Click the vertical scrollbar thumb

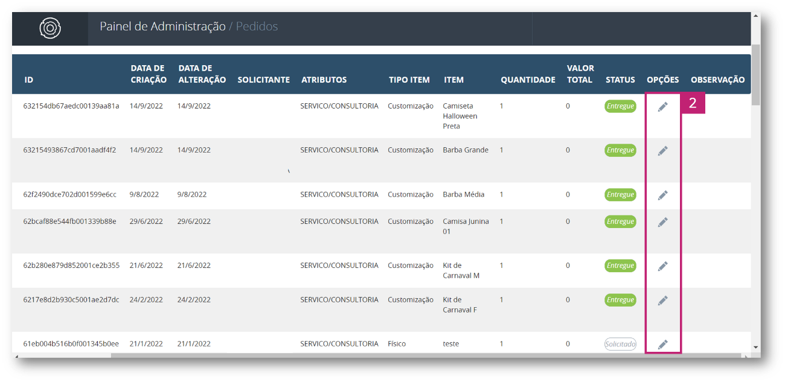tap(756, 74)
